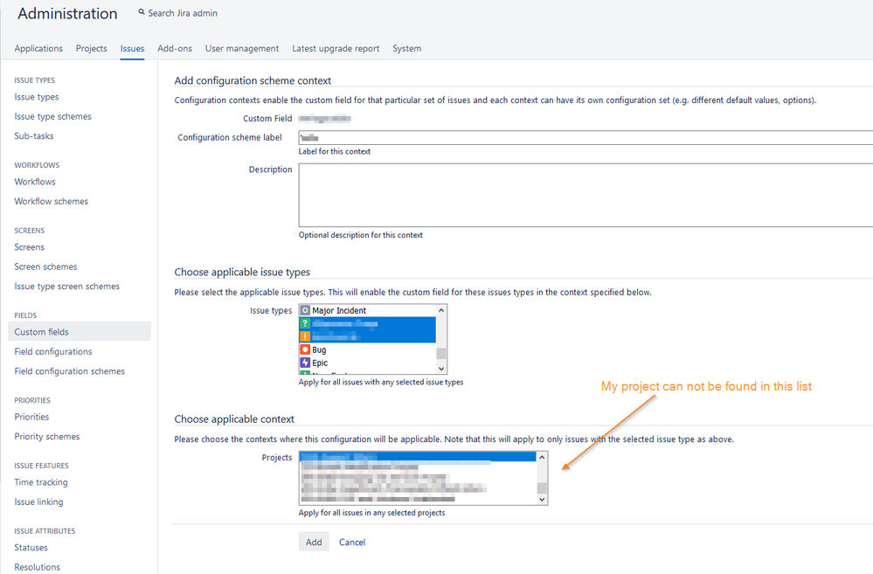The height and width of the screenshot is (574, 873).
Task: Select the Epic issue type icon
Action: pos(305,363)
